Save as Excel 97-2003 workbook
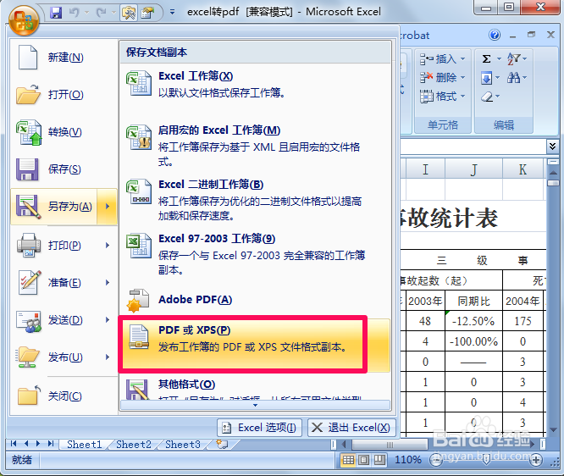 point(256,254)
